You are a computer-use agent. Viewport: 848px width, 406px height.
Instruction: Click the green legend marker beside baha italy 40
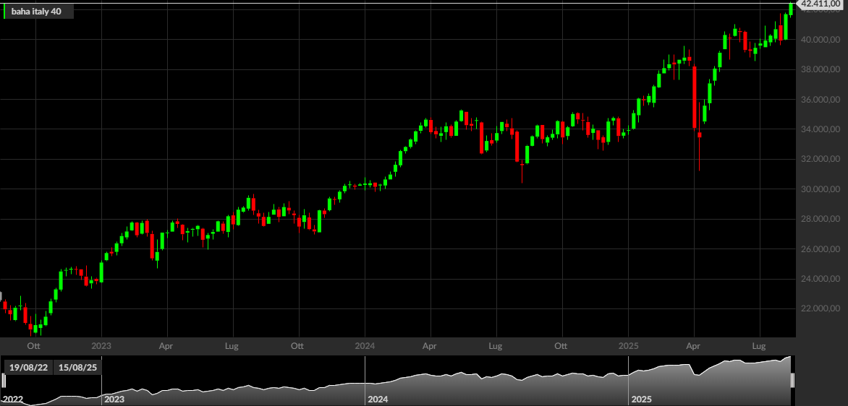point(4,12)
